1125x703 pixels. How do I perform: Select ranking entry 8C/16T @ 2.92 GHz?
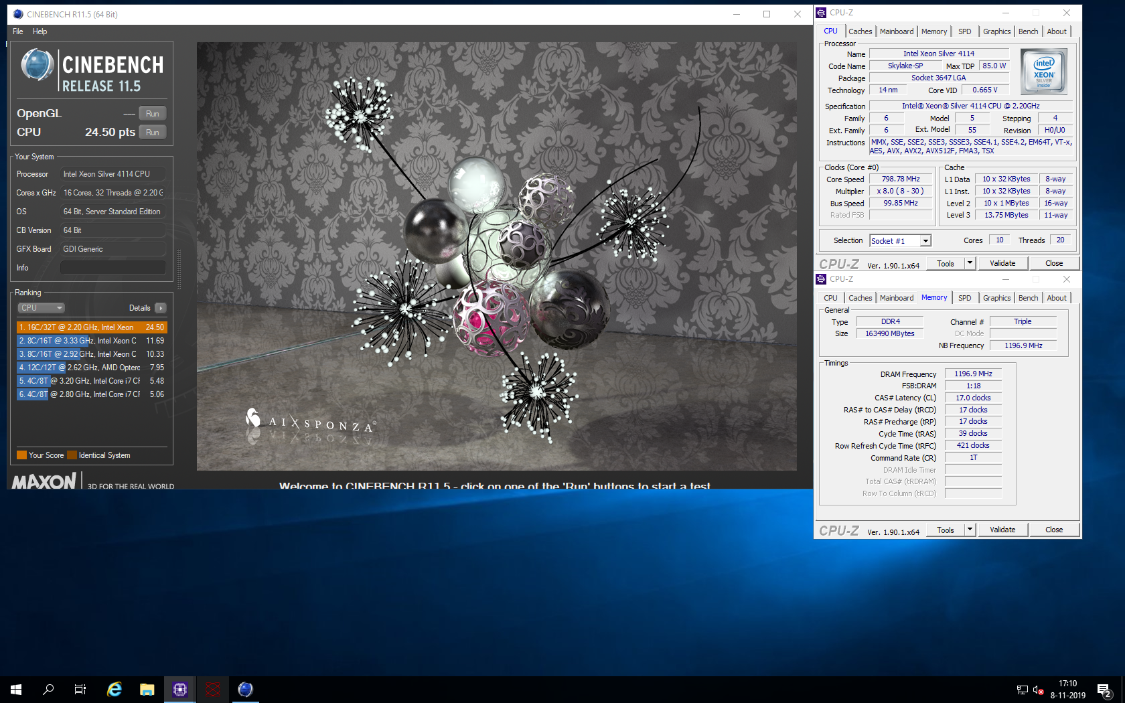click(92, 354)
